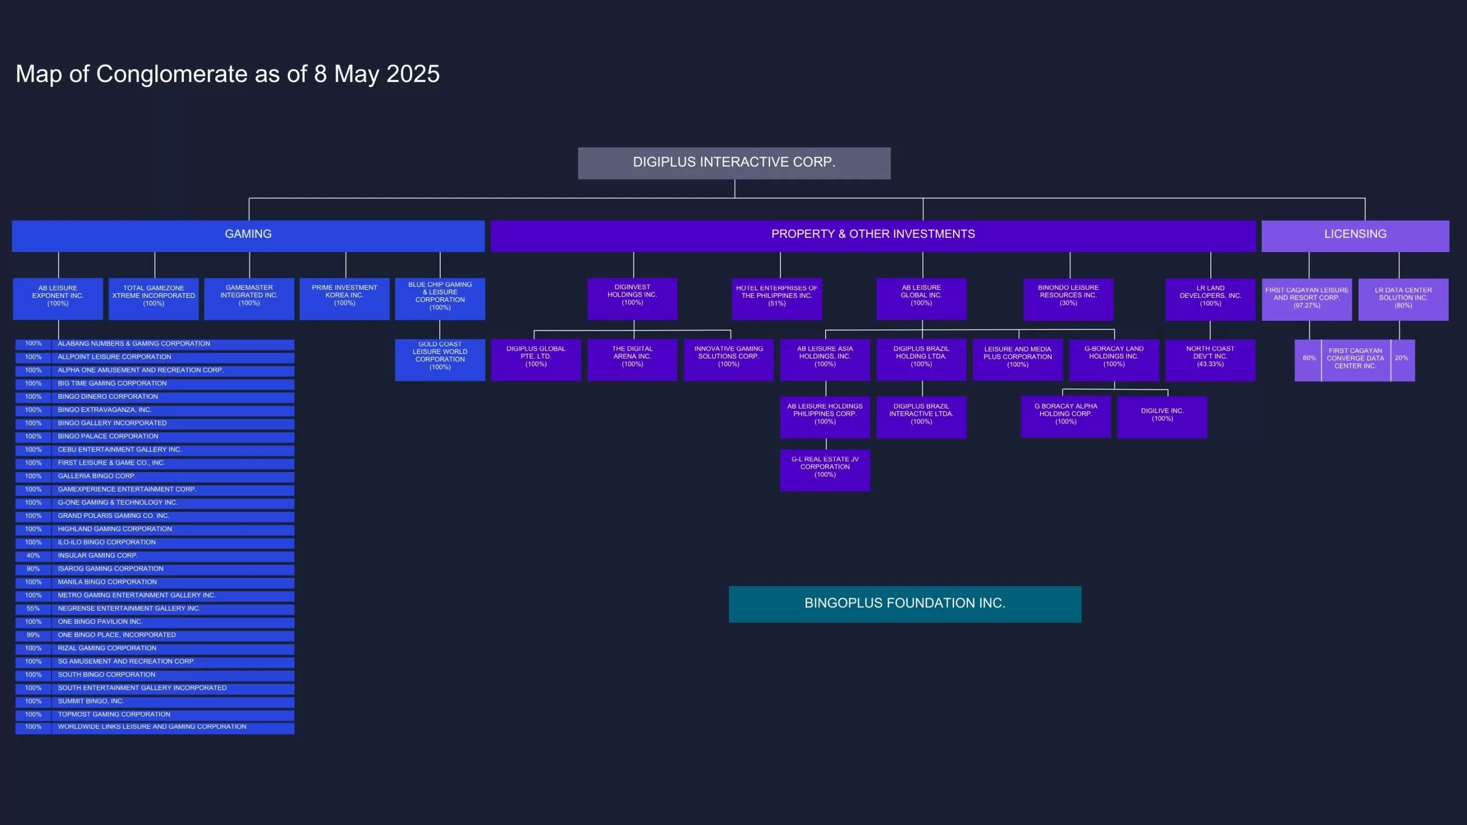1467x825 pixels.
Task: Select LR Data Center Solution Inc. box
Action: point(1403,300)
